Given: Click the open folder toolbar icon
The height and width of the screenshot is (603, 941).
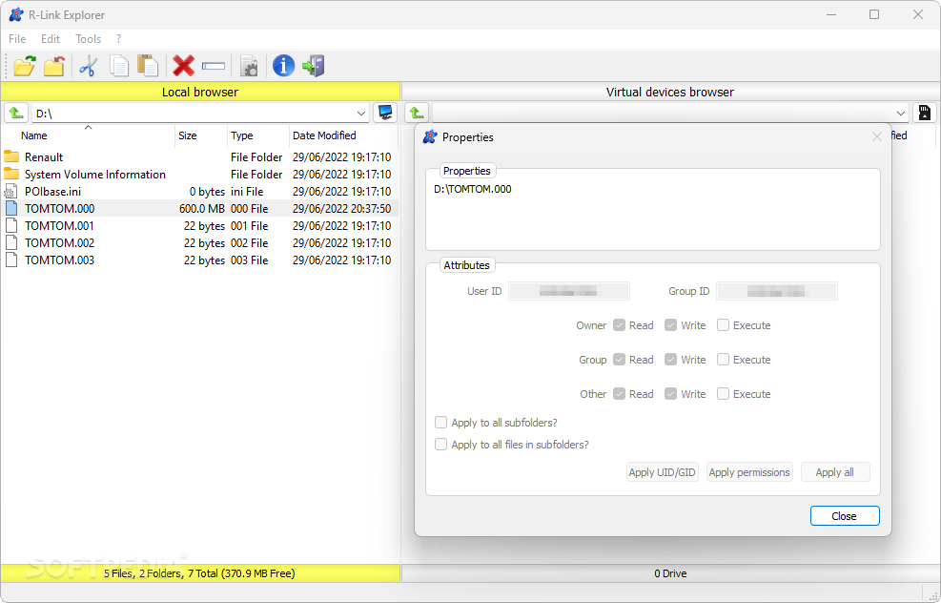Looking at the screenshot, I should [25, 66].
